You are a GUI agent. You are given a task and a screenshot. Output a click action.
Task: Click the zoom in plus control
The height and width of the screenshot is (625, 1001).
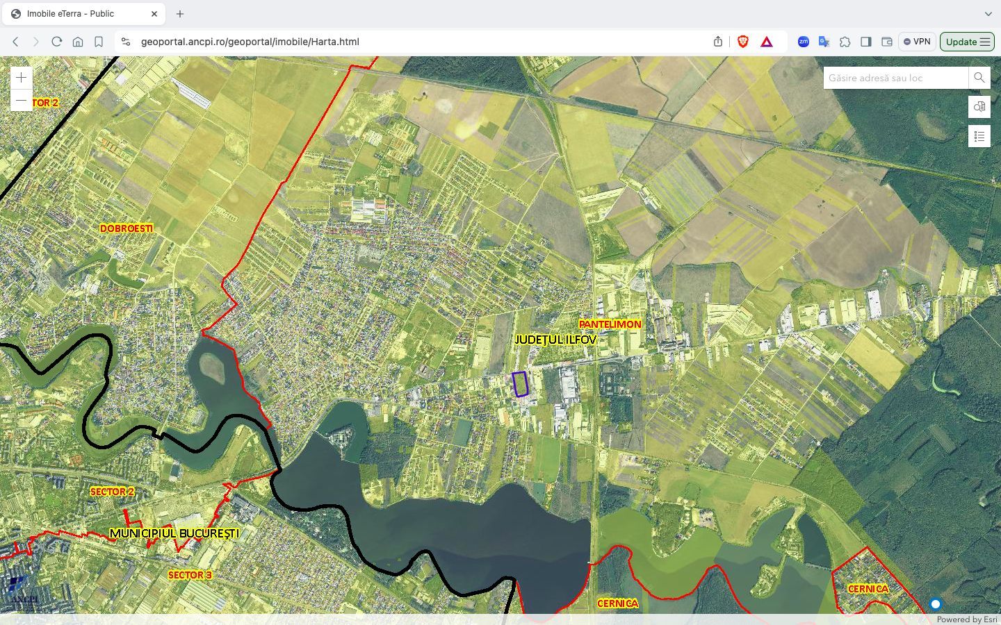[x=21, y=77]
